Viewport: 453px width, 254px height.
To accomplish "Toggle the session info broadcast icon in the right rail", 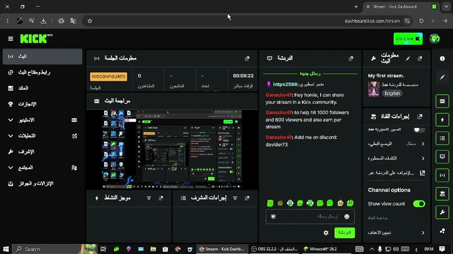I will click(x=442, y=175).
